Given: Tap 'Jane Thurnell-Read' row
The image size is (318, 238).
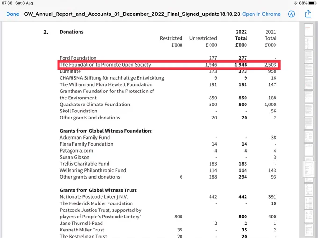Looking at the screenshot, I should (x=167, y=223).
